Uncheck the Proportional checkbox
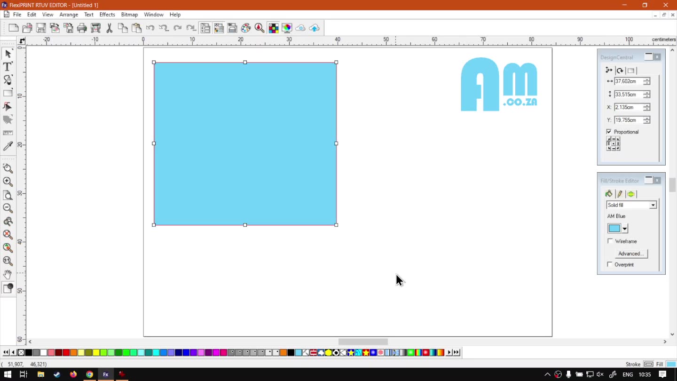The height and width of the screenshot is (381, 677). [609, 132]
